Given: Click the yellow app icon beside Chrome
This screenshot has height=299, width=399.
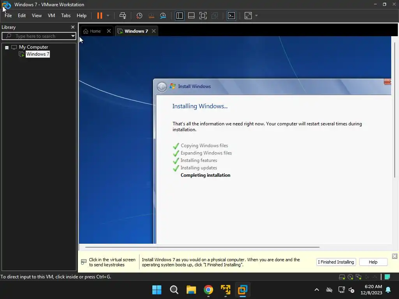Looking at the screenshot, I should click(226, 290).
